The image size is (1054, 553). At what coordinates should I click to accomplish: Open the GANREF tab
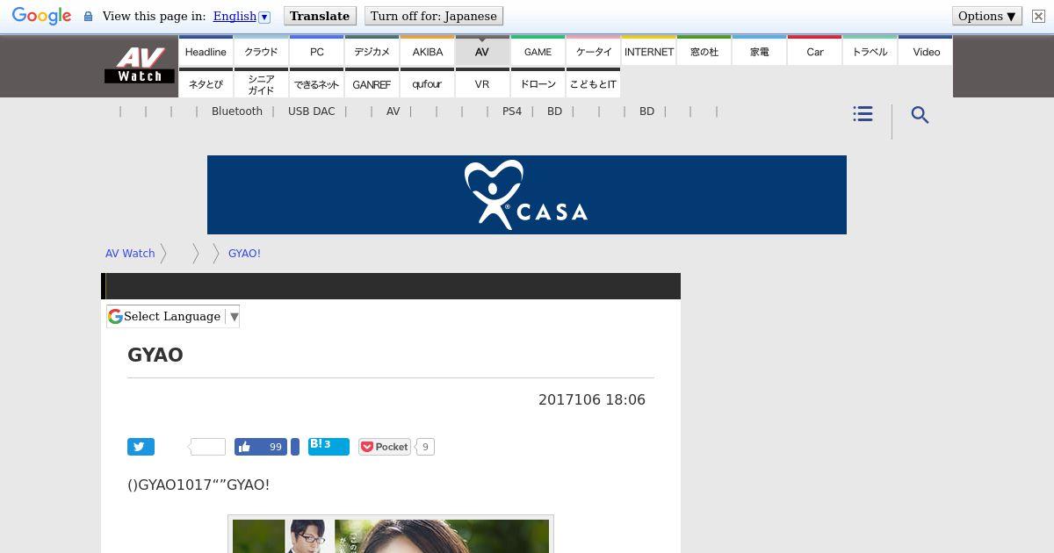pyautogui.click(x=372, y=84)
